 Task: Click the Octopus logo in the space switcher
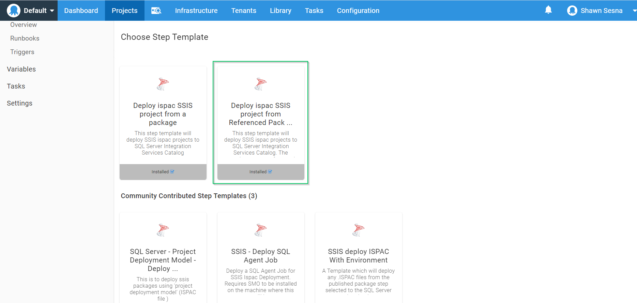pyautogui.click(x=14, y=11)
